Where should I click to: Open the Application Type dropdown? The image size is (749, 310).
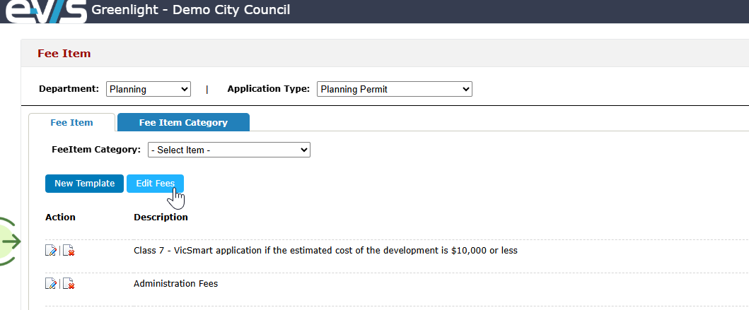coord(395,89)
